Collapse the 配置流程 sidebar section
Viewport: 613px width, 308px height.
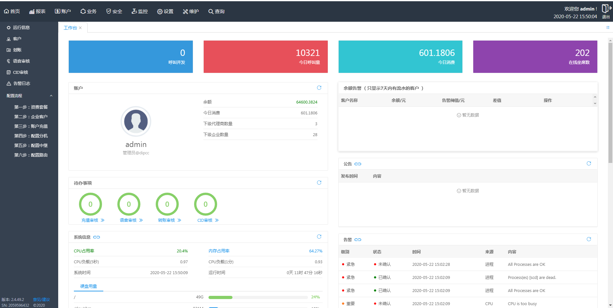tap(51, 96)
